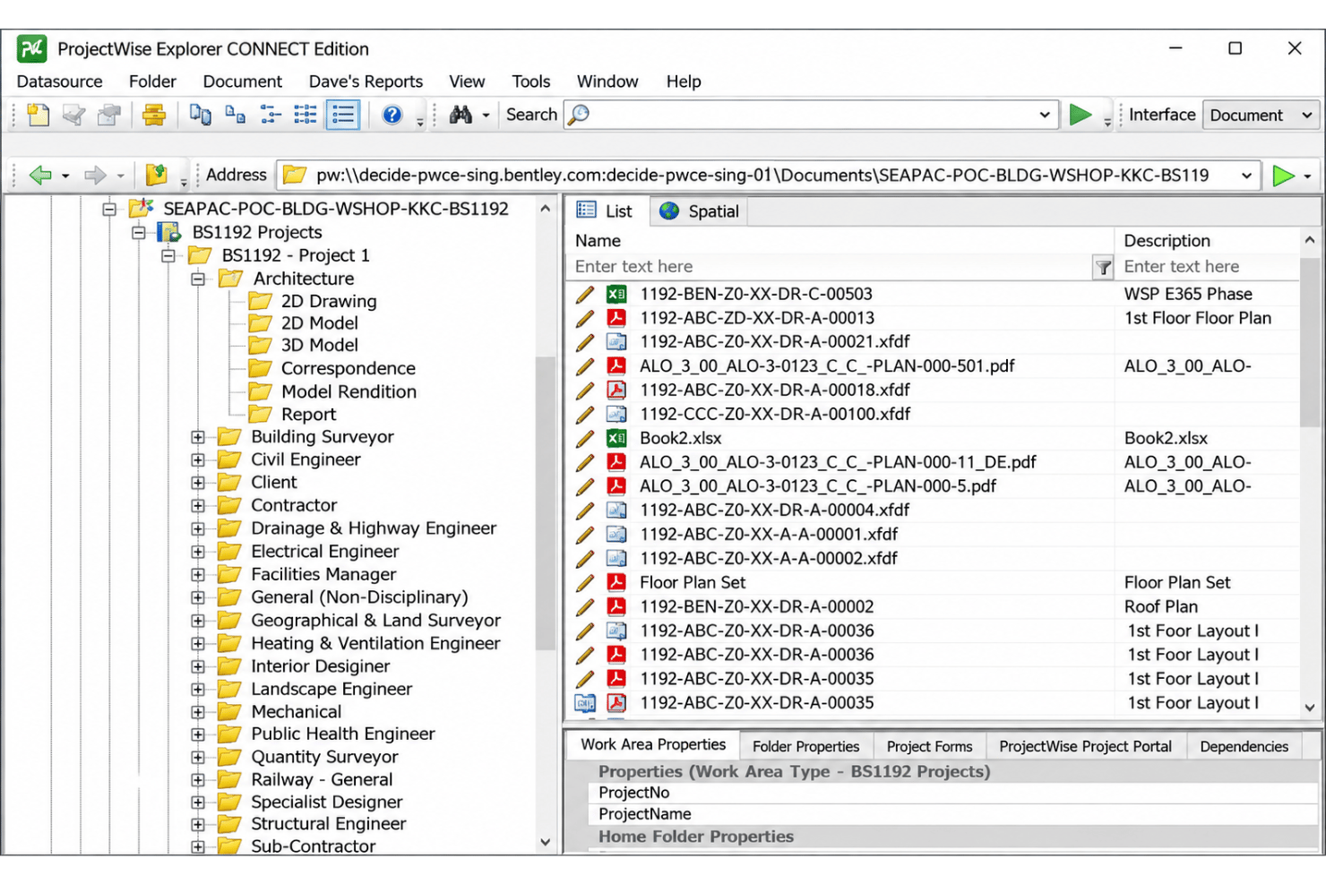Open the Folder Properties tab
Image resolution: width=1326 pixels, height=884 pixels.
[805, 747]
